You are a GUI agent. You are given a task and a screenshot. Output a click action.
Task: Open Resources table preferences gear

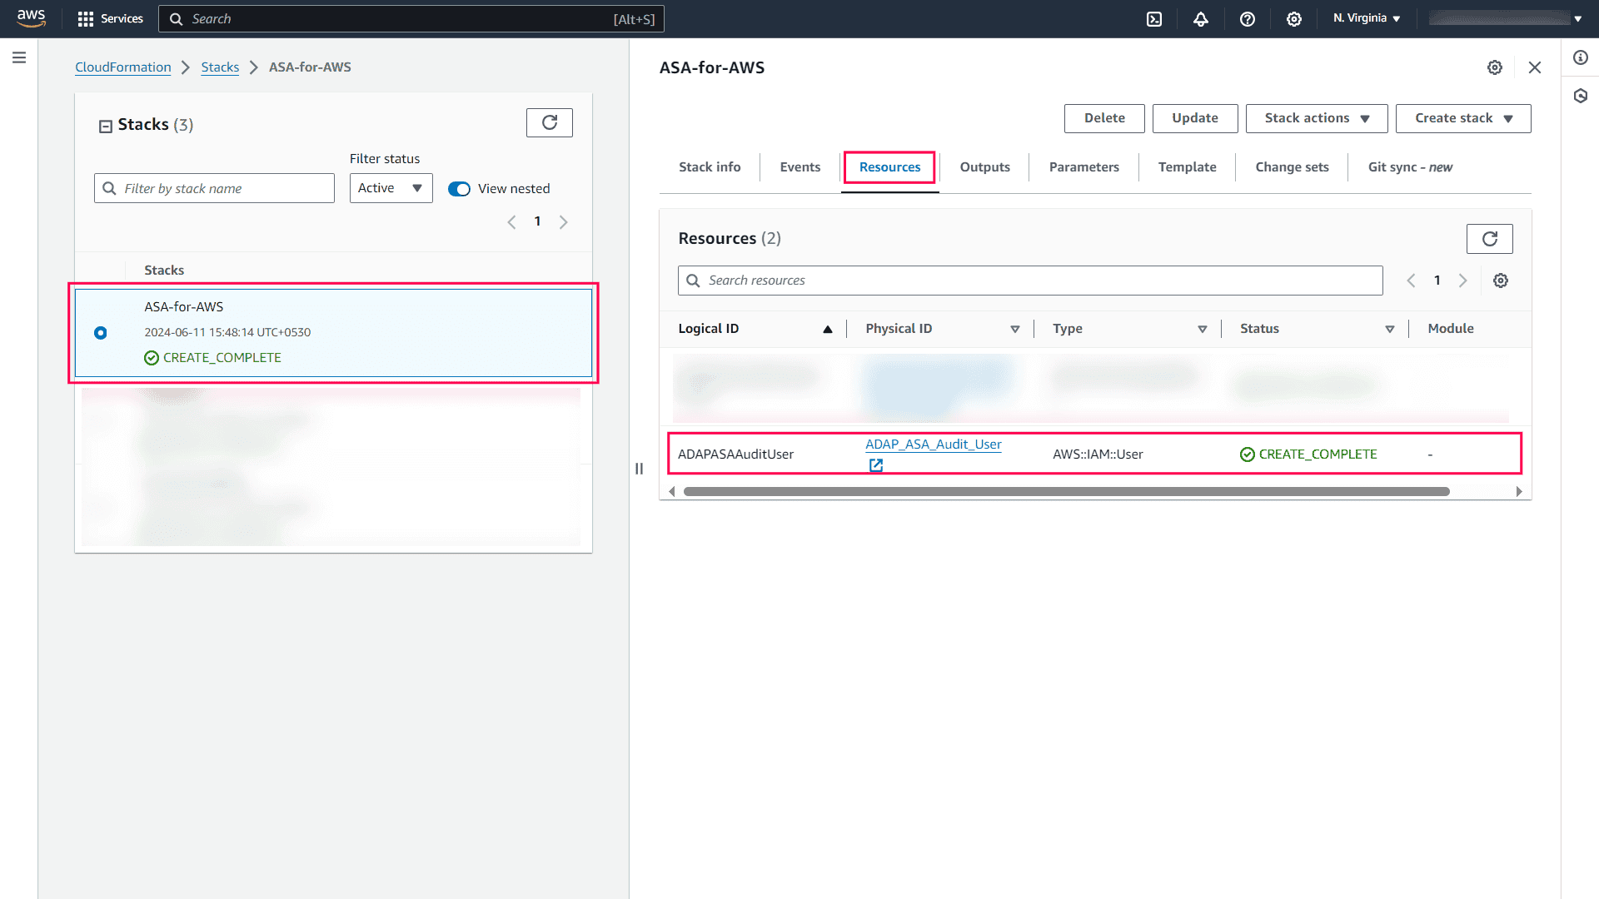(1501, 281)
